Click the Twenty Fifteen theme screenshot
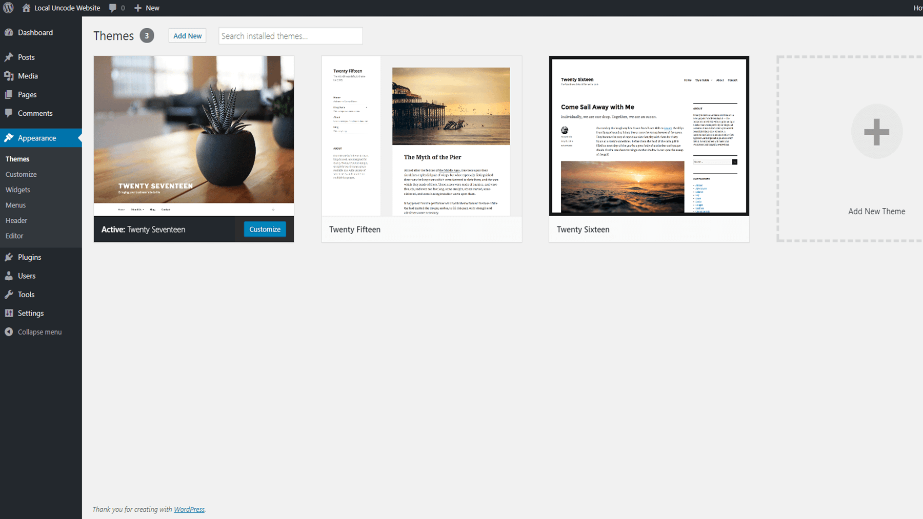Screen dimensions: 923x519 point(422,136)
